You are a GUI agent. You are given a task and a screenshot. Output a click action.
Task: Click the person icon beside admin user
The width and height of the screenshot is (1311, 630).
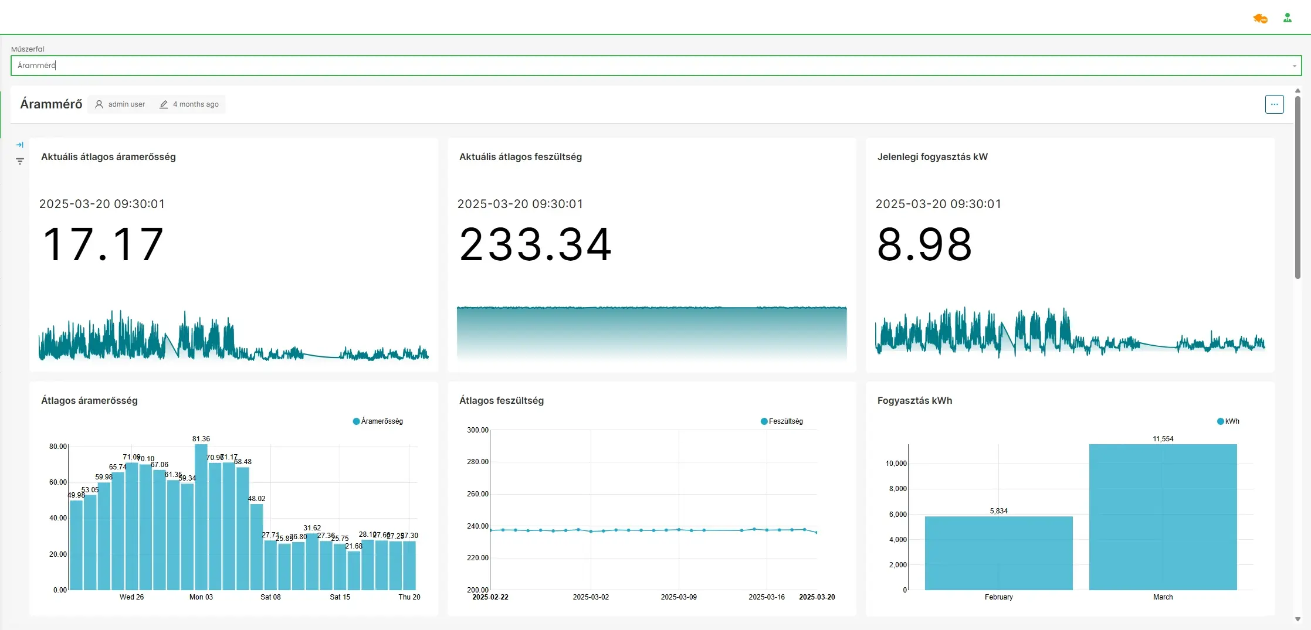99,104
